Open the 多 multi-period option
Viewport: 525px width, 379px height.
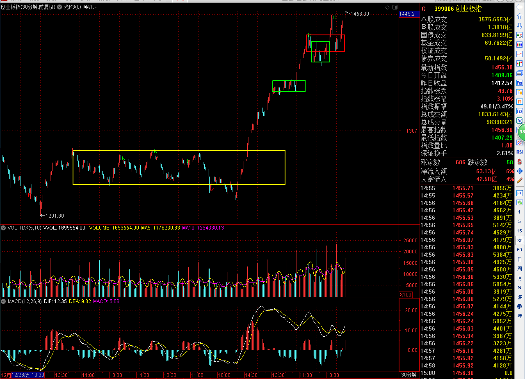520,297
